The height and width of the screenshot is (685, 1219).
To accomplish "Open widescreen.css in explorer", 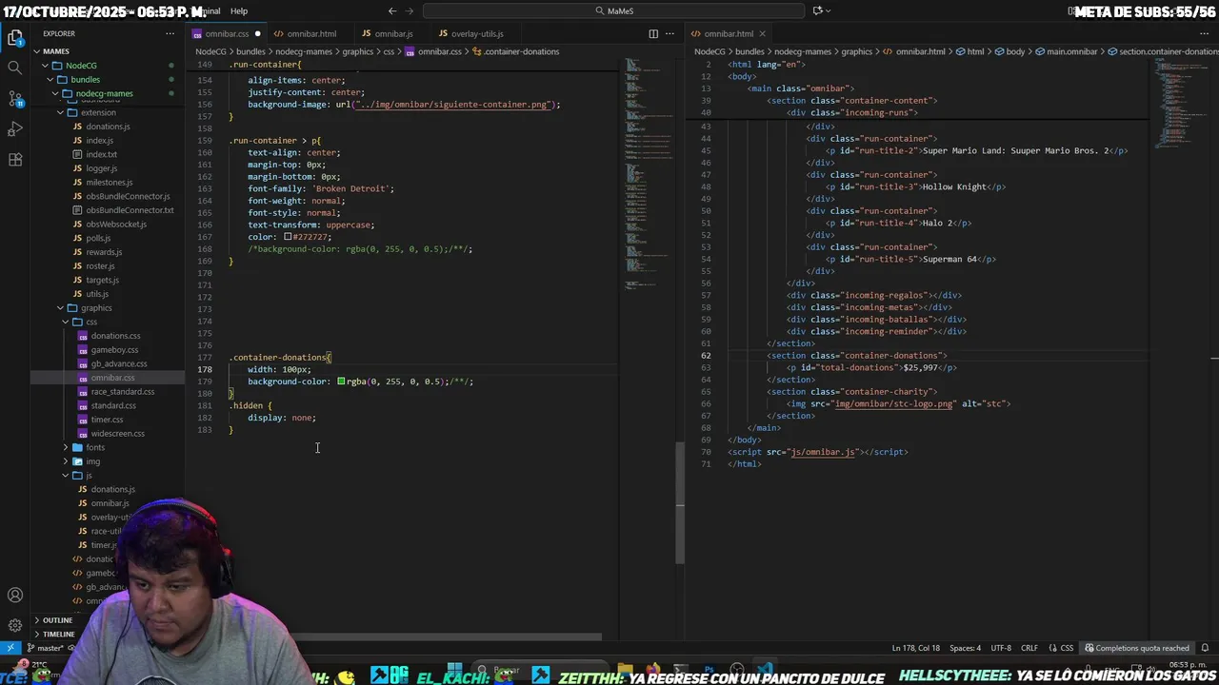I will pyautogui.click(x=117, y=434).
